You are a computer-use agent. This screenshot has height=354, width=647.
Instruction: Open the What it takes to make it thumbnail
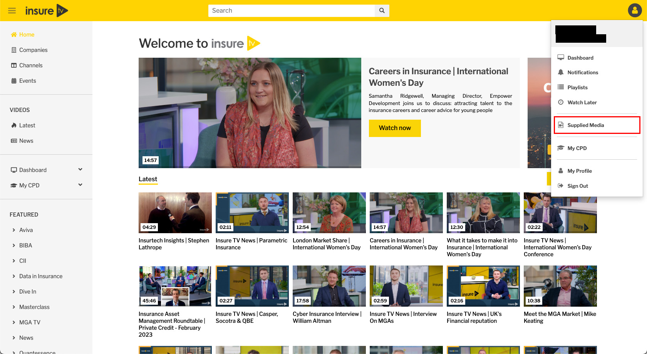coord(483,213)
